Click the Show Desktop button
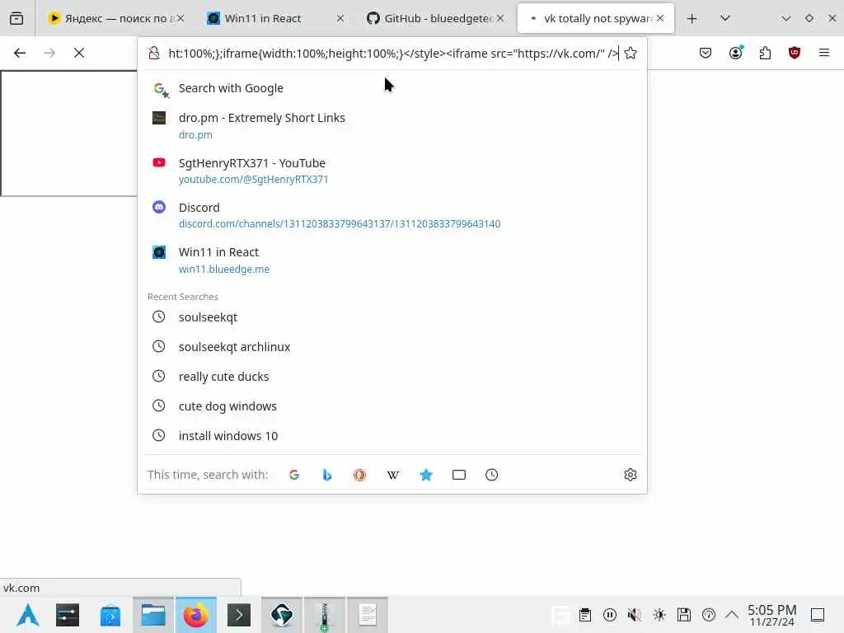 tap(818, 615)
